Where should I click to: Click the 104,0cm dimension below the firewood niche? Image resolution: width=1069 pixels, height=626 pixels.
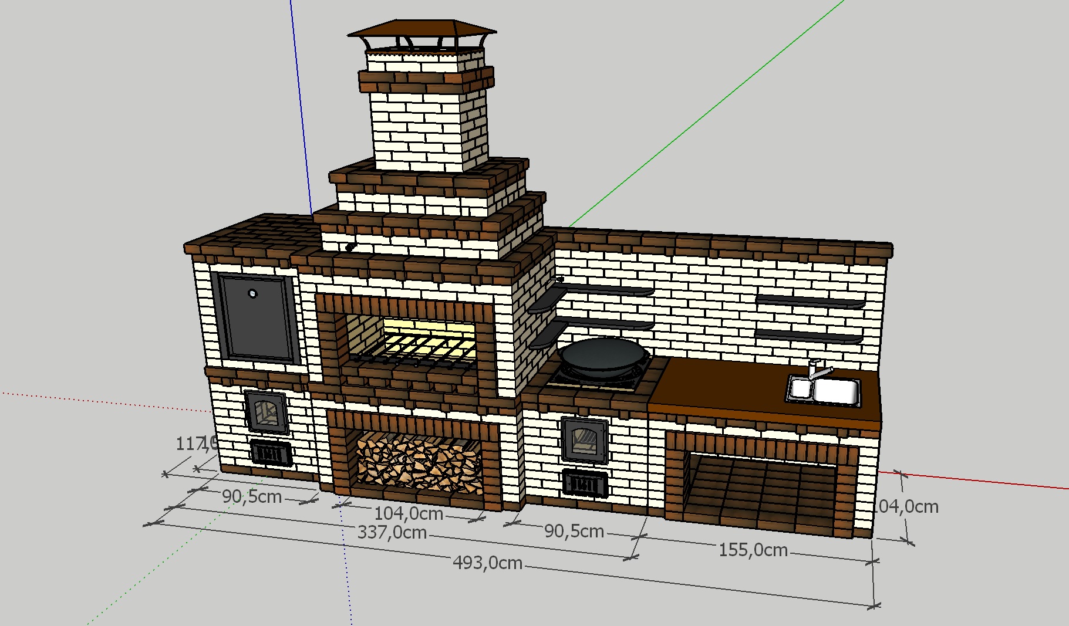tap(409, 513)
